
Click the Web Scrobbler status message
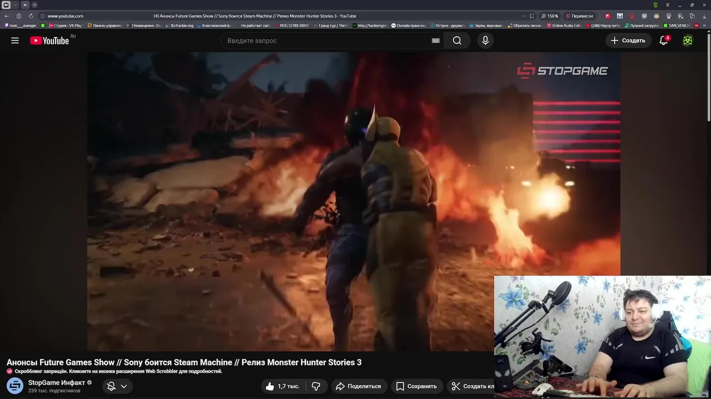[118, 371]
